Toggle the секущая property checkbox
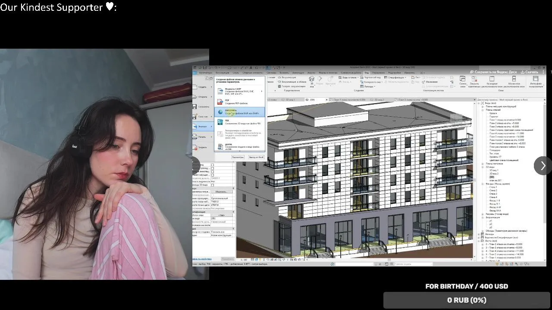This screenshot has height=310, width=552. click(x=213, y=175)
